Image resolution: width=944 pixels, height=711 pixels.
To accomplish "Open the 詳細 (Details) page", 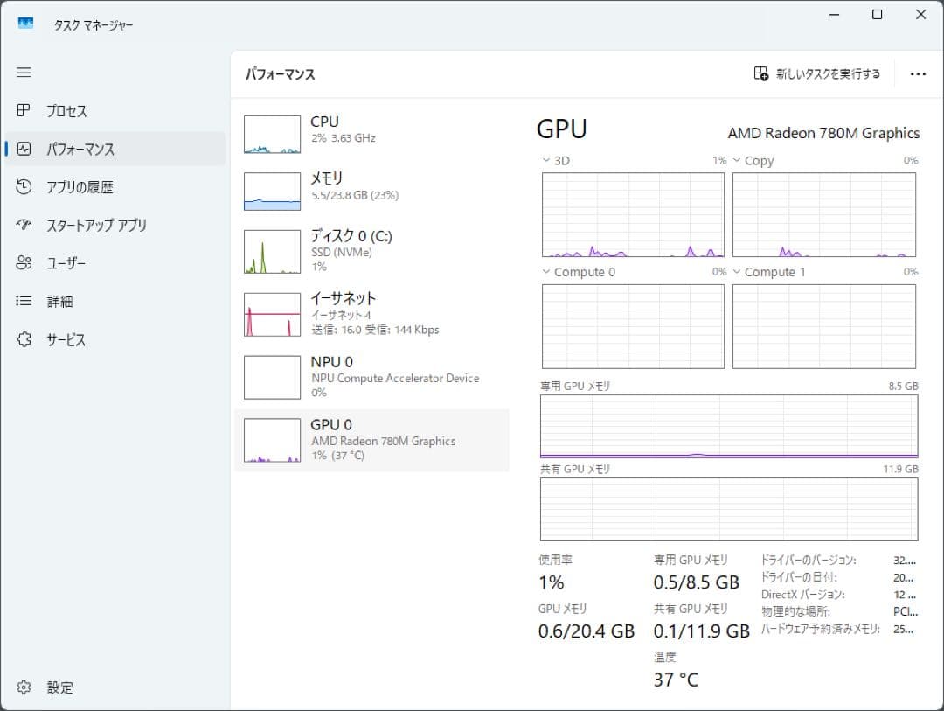I will 59,301.
